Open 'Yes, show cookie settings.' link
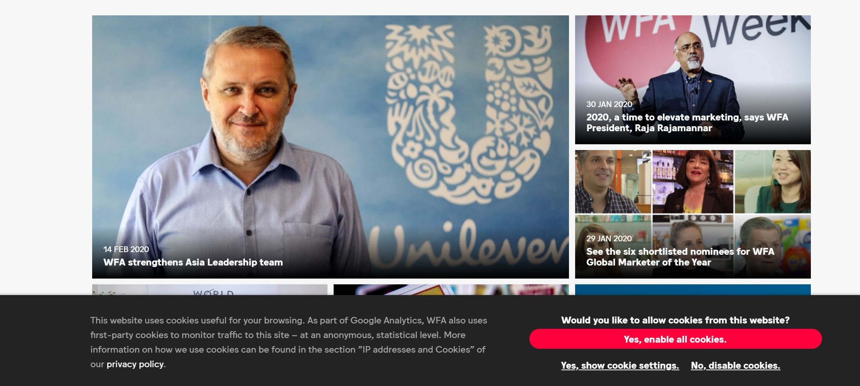 pos(620,365)
